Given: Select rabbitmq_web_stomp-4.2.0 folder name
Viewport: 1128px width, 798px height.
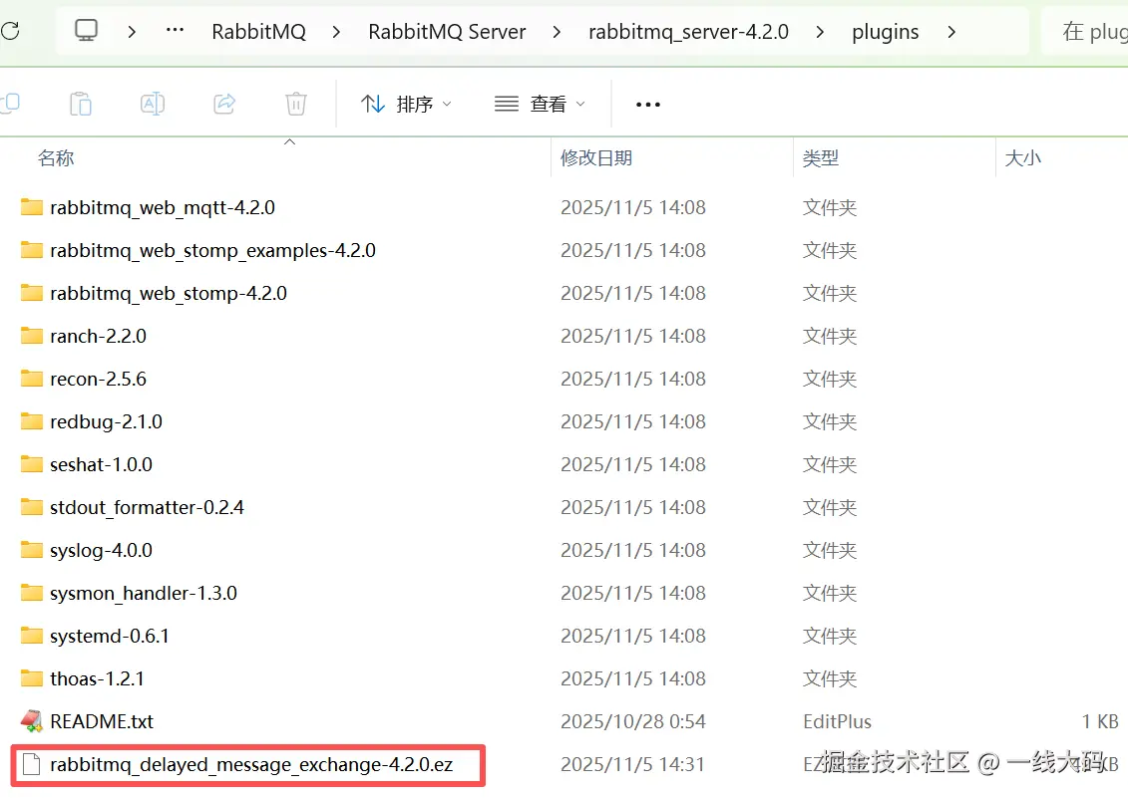Looking at the screenshot, I should click(x=169, y=293).
